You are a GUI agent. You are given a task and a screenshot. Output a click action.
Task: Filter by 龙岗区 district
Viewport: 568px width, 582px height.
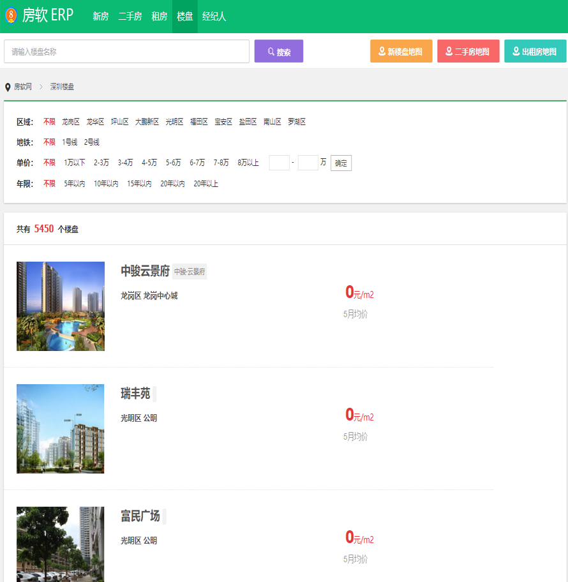point(71,122)
